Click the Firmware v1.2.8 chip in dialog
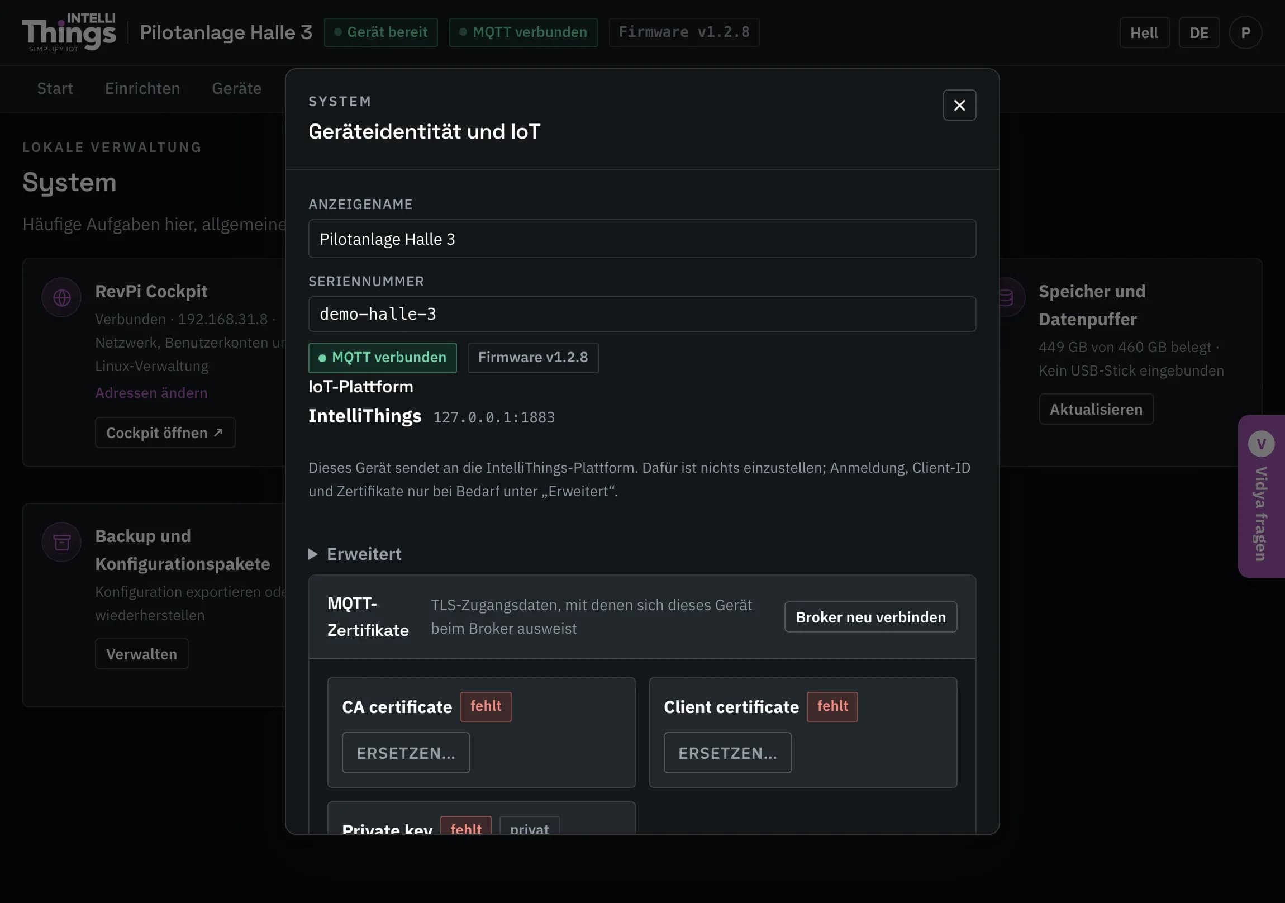This screenshot has width=1285, height=903. pyautogui.click(x=533, y=358)
